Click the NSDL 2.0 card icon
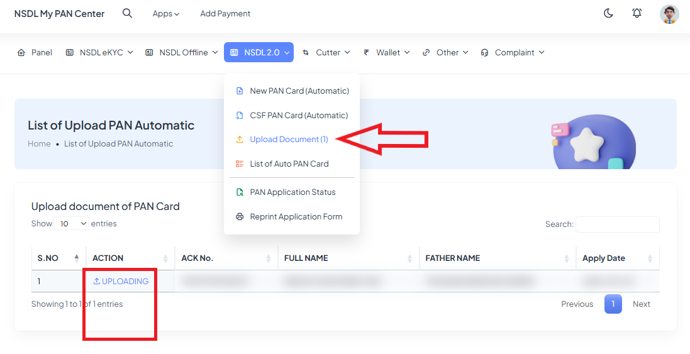Image resolution: width=690 pixels, height=354 pixels. pos(234,52)
